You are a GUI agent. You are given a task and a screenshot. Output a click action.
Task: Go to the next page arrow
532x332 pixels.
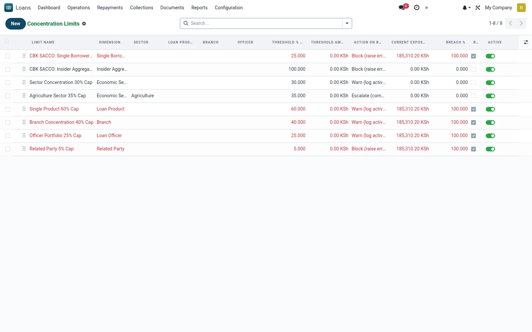coord(521,23)
